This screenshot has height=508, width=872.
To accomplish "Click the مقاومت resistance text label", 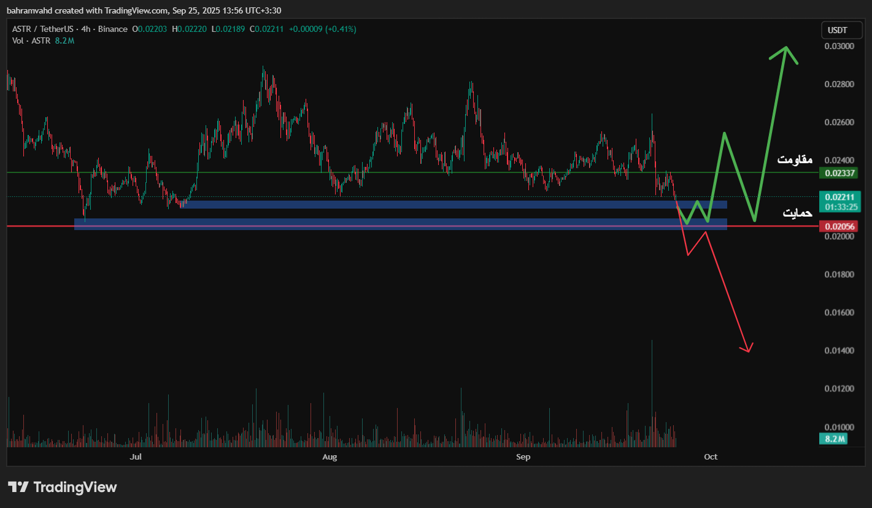I will pyautogui.click(x=795, y=160).
